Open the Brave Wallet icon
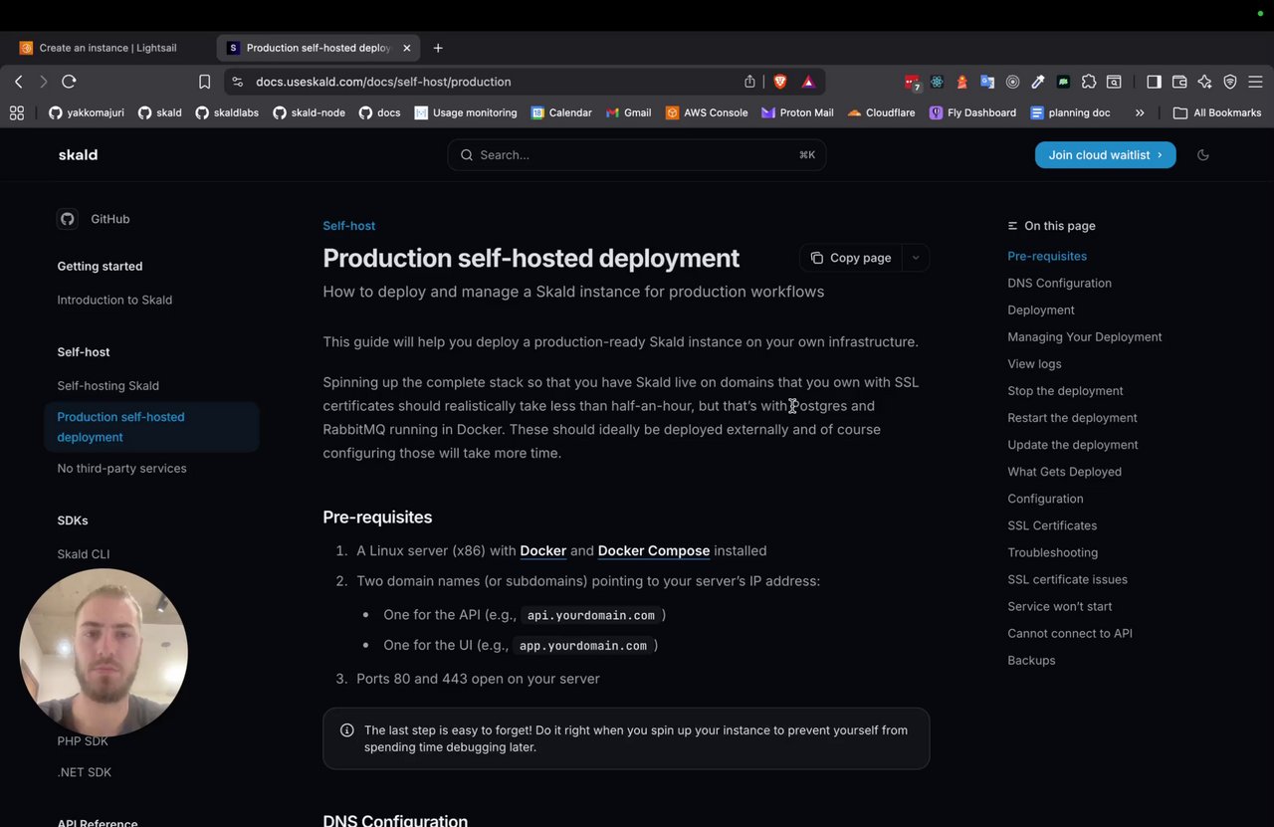This screenshot has height=827, width=1274. pyautogui.click(x=1179, y=82)
